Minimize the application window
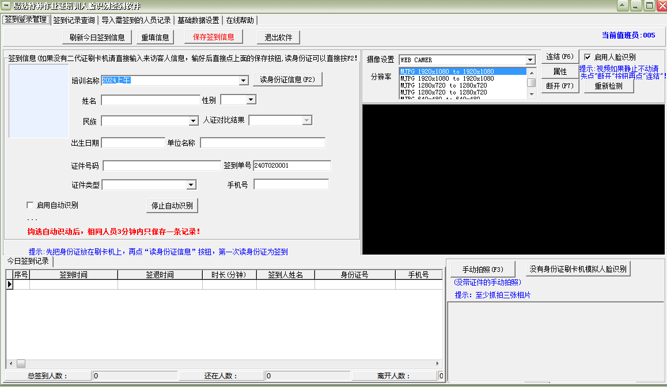Screen dimensions: 667x387 pyautogui.click(x=635, y=6)
